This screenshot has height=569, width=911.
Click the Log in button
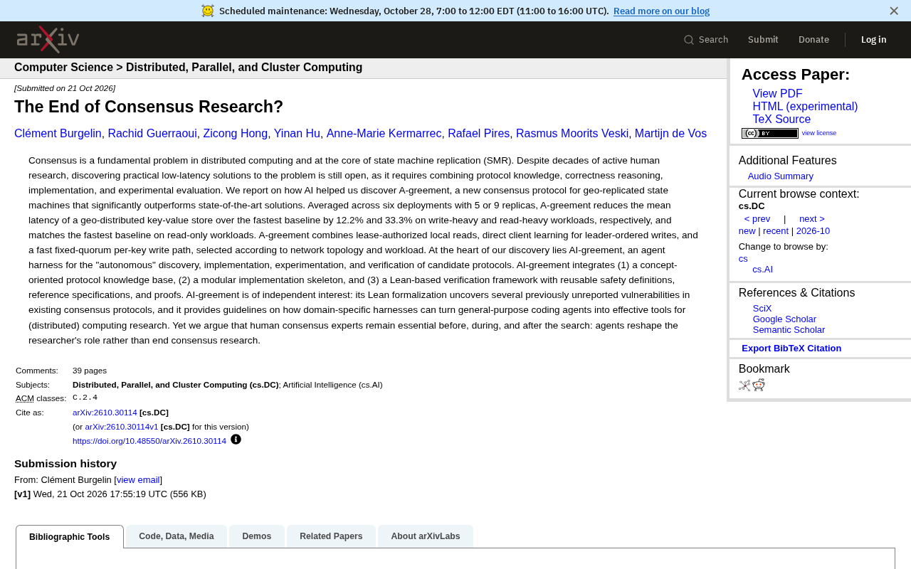pos(873,40)
